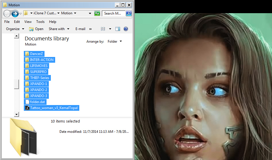Open the view options dropdown arrow
The height and width of the screenshot is (160, 272).
110,29
